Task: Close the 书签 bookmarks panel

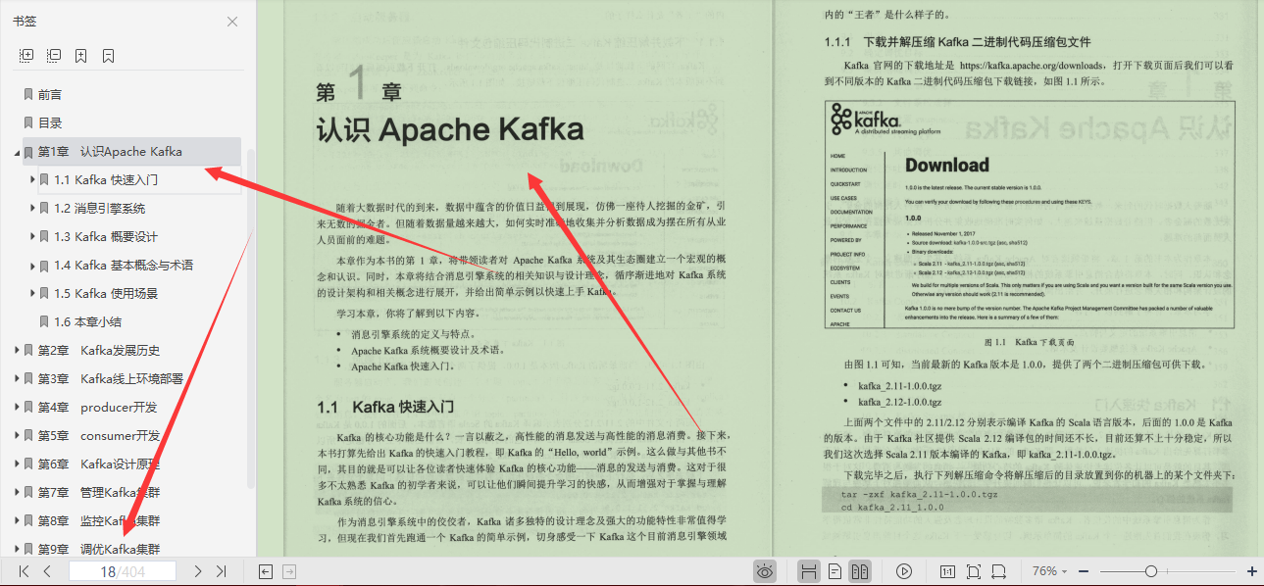Action: [x=232, y=22]
